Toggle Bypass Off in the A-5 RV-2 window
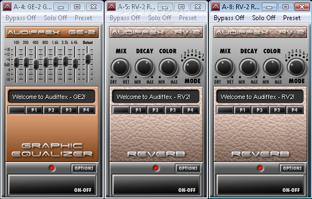The image size is (312, 199). click(x=125, y=18)
